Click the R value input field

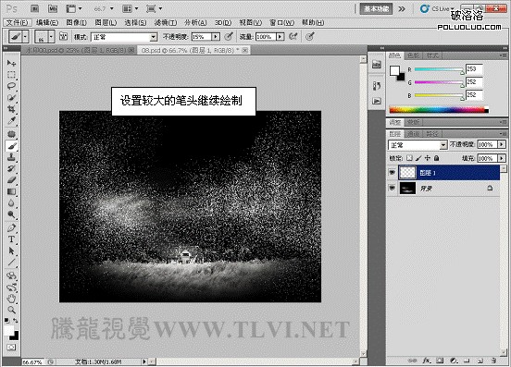[474, 69]
